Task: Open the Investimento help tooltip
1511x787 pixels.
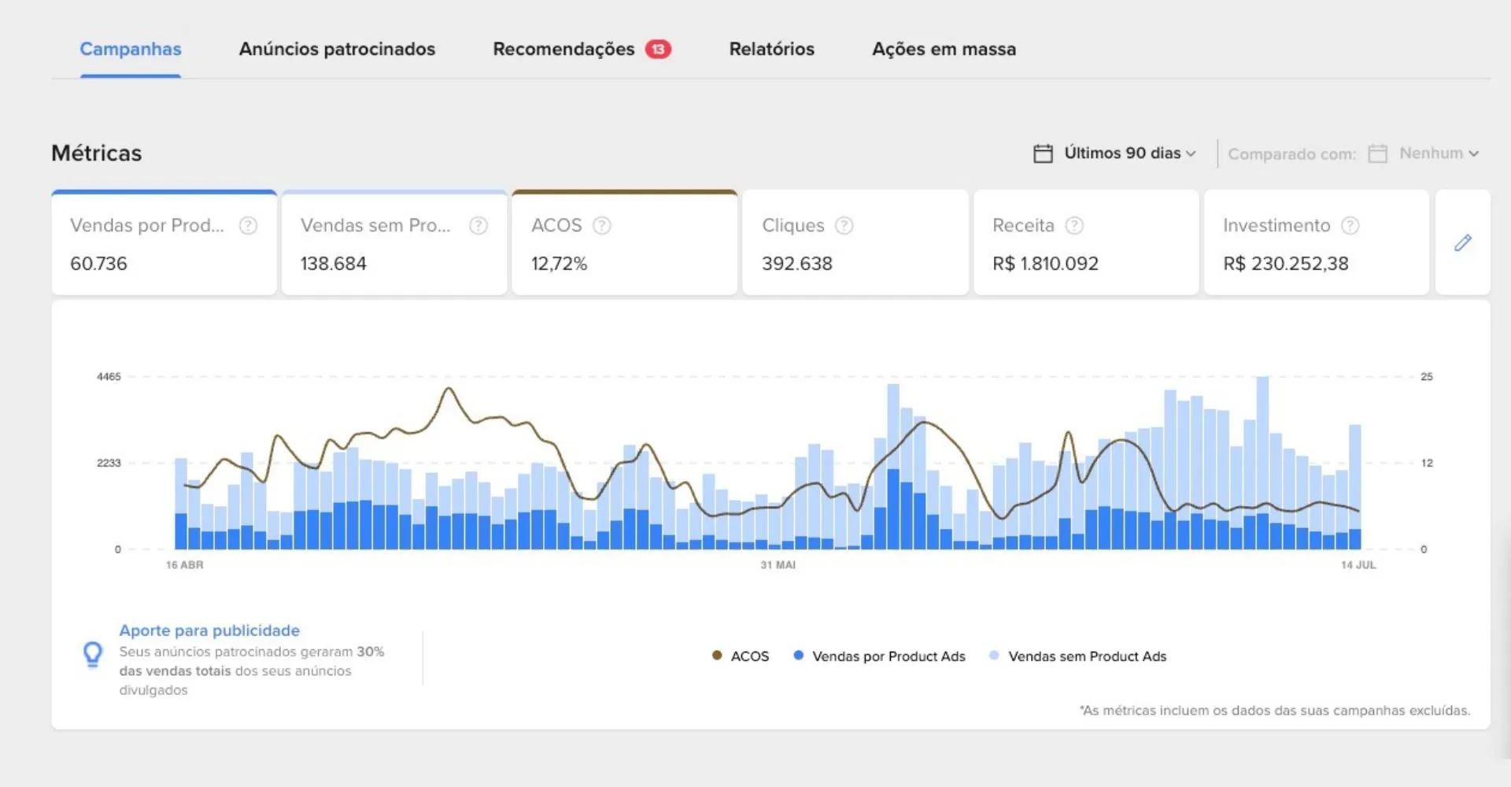Action: 1351,225
